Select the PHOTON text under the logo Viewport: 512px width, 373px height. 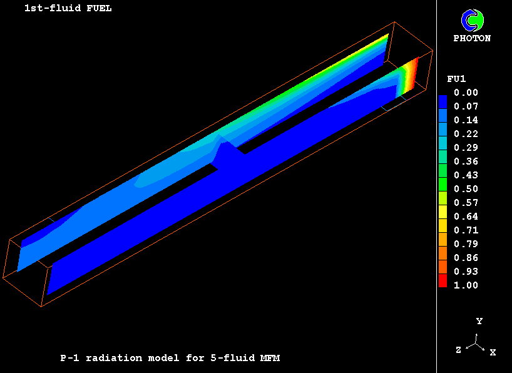pyautogui.click(x=472, y=38)
